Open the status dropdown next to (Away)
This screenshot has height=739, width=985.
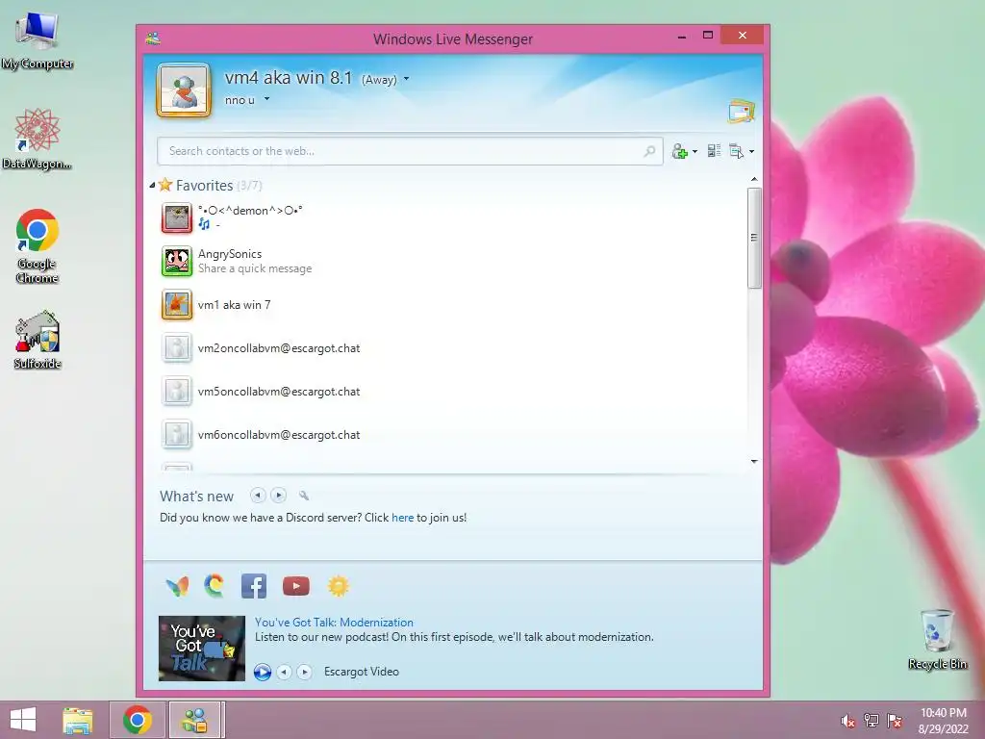407,79
